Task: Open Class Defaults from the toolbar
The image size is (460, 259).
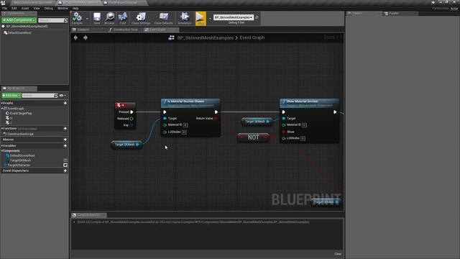Action: [x=163, y=18]
